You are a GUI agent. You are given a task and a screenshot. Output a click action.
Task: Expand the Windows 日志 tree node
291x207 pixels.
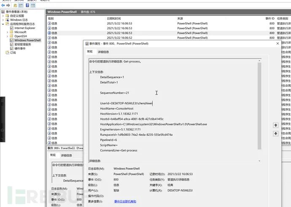pyautogui.click(x=3, y=20)
